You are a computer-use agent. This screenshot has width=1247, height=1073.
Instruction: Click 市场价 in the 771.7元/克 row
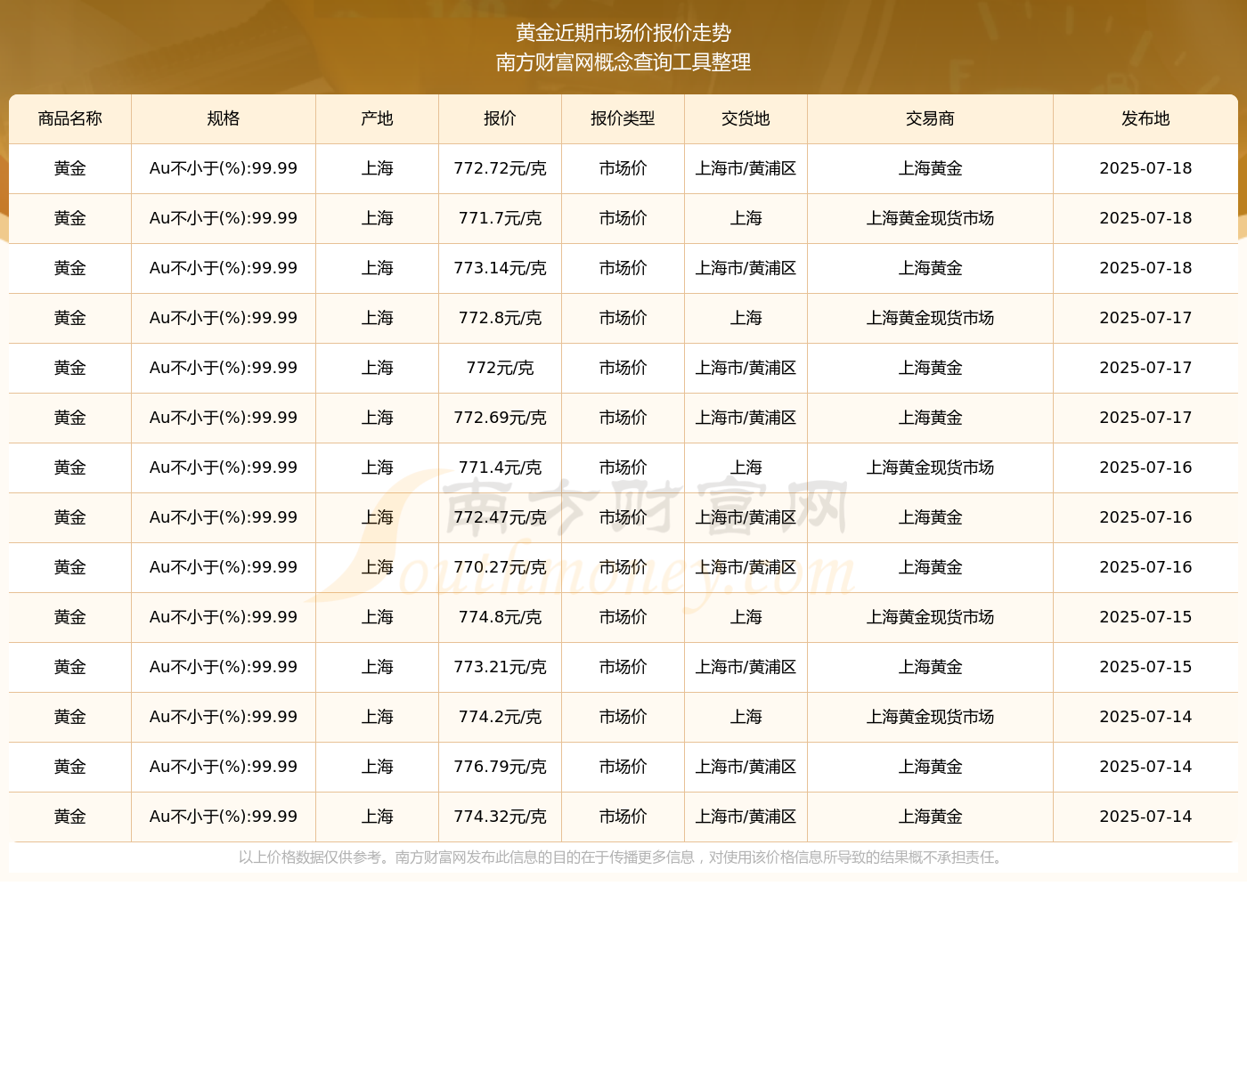(623, 218)
